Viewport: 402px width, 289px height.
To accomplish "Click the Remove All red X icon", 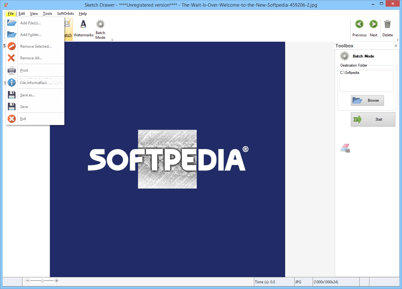I will (11, 58).
